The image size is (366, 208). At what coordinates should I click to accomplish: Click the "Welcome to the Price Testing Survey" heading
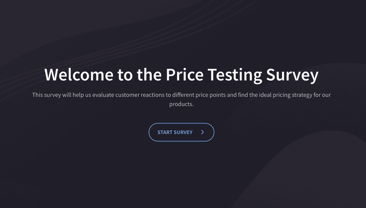click(x=181, y=75)
